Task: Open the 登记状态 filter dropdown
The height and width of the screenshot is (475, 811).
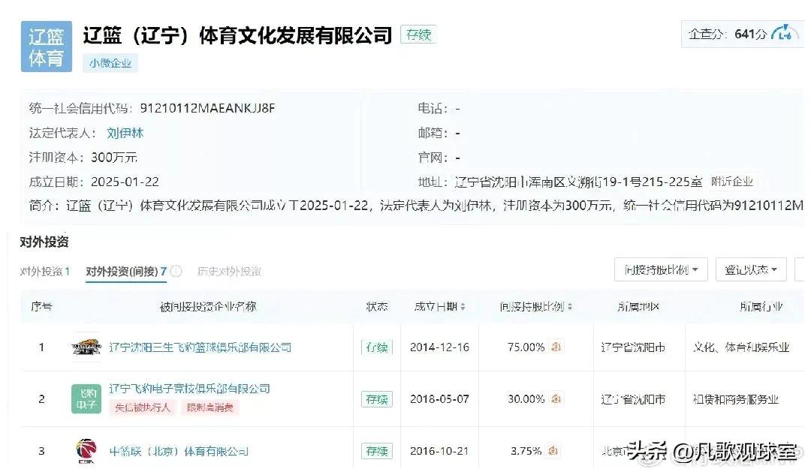Action: [750, 269]
